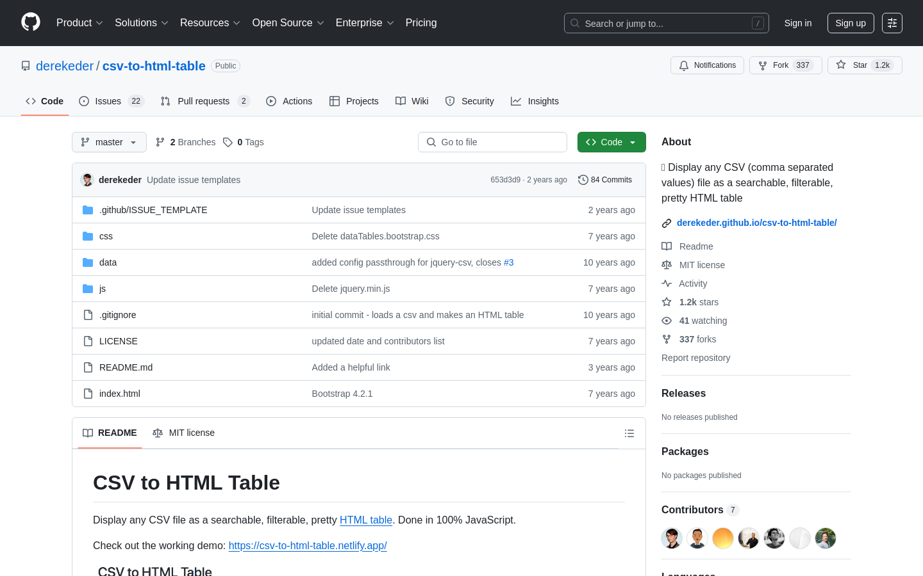This screenshot has height=576, width=923.
Task: Open the Projects tab
Action: click(354, 101)
